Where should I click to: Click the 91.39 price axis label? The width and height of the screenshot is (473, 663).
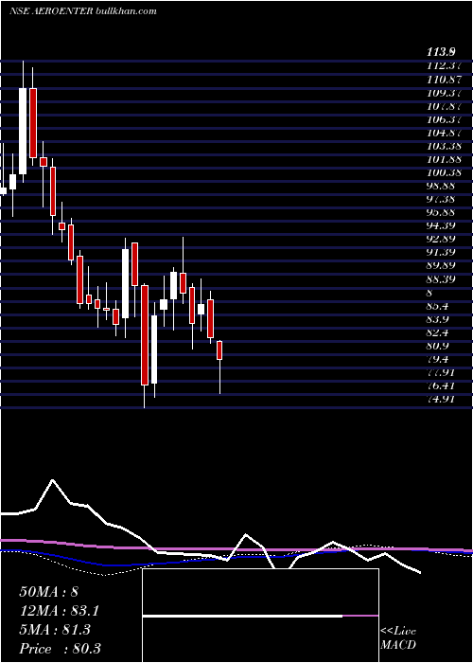(x=441, y=253)
